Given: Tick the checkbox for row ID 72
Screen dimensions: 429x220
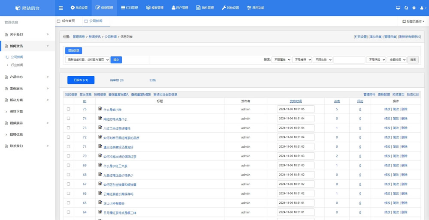Looking at the screenshot, I should coord(68,137).
